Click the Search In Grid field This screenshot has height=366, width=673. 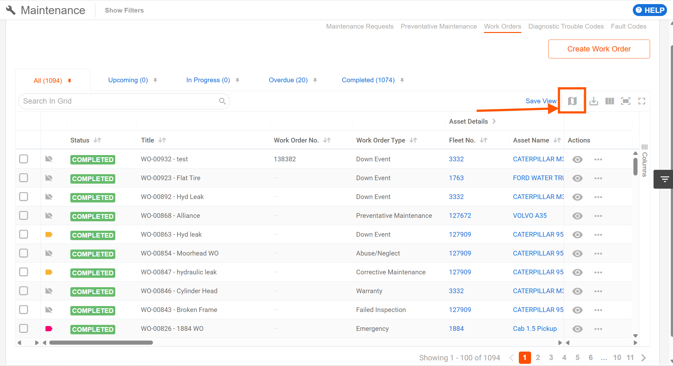(x=119, y=101)
